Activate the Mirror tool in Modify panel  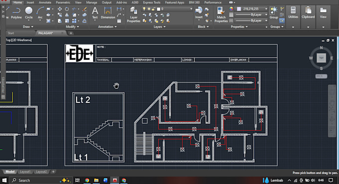coord(67,15)
